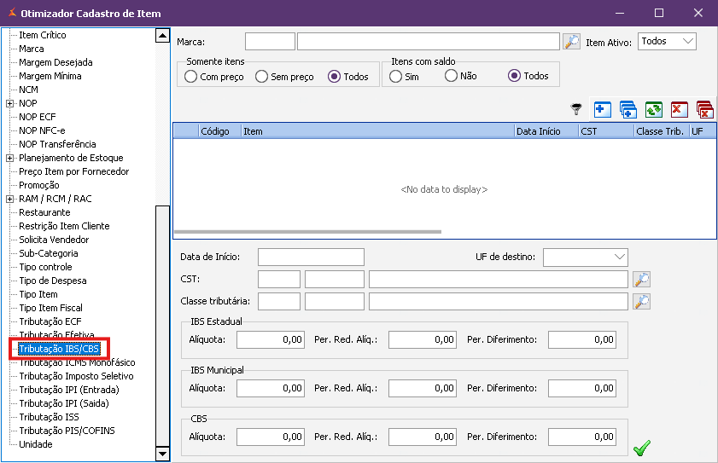Open the Marca search magnifier
The image size is (718, 463).
point(571,42)
